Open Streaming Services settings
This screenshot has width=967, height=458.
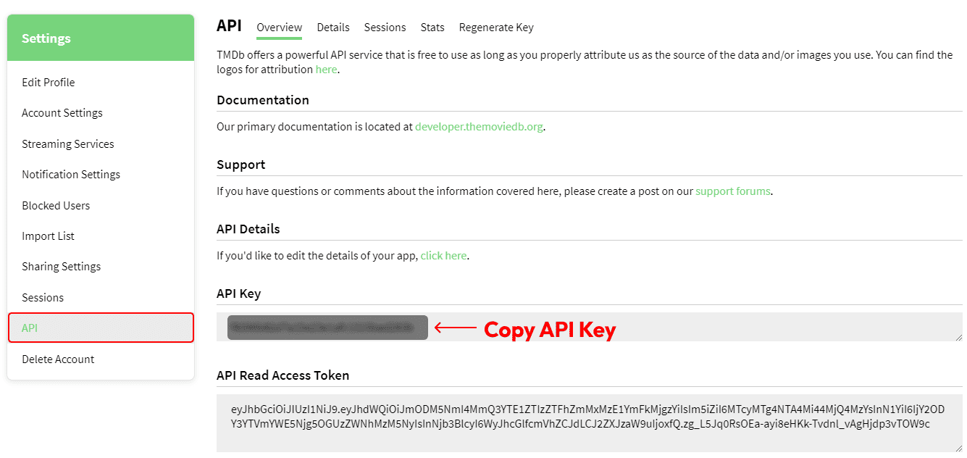68,144
